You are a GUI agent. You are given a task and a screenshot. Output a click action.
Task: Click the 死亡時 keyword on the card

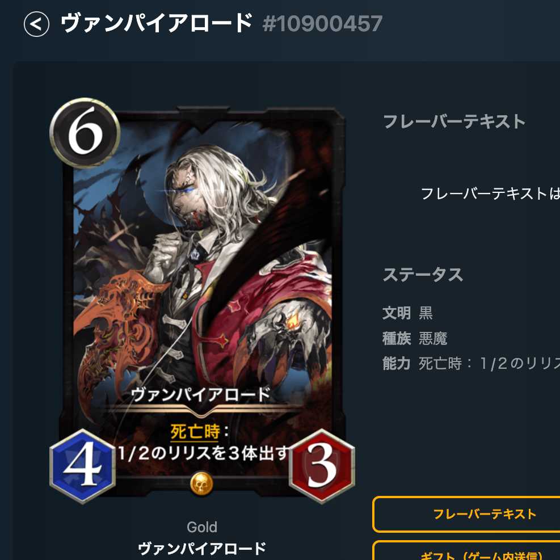[x=195, y=432]
